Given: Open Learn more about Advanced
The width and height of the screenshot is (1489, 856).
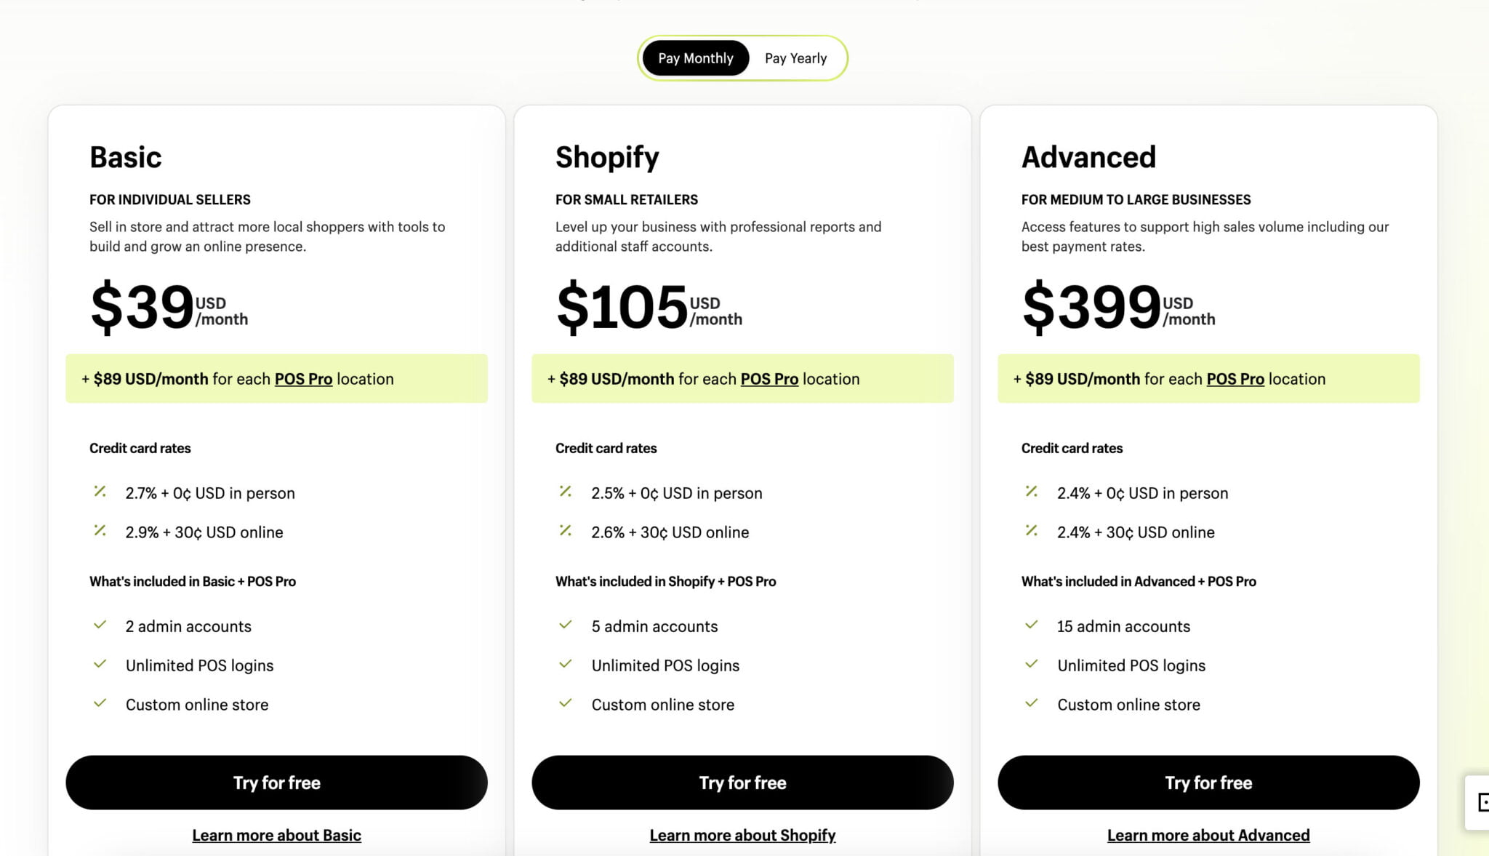Looking at the screenshot, I should click(1208, 835).
